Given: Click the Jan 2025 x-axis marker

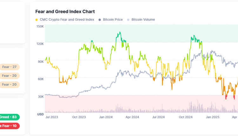Looking at the screenshot, I should (x=213, y=117).
